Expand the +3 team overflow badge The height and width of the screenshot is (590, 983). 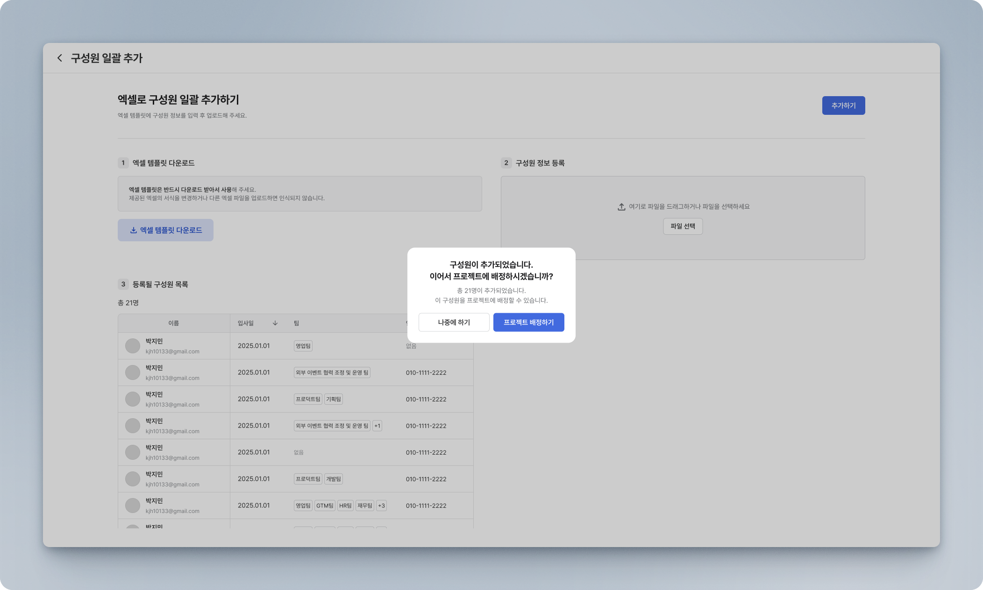coord(381,506)
